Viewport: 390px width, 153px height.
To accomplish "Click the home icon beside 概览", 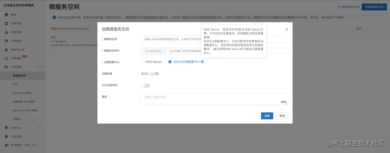I will pos(6,15).
